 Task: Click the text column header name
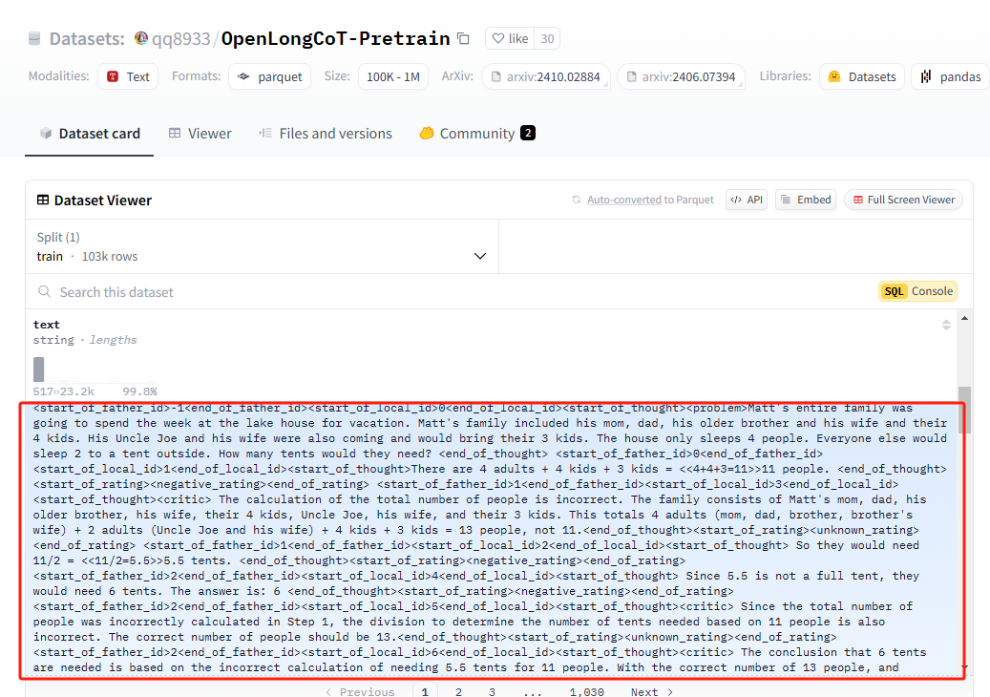(47, 325)
